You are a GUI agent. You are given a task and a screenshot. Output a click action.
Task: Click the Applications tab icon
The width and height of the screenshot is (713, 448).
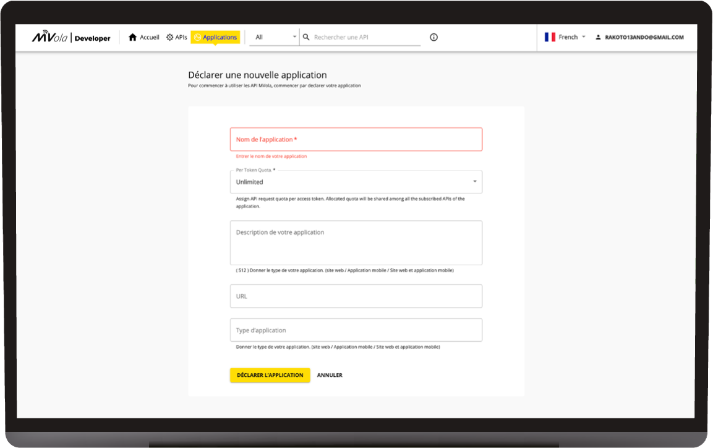[197, 37]
